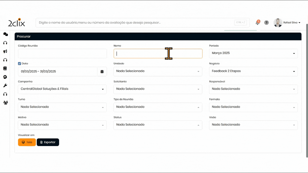Click the Exportar button
The width and height of the screenshot is (308, 173).
48,142
